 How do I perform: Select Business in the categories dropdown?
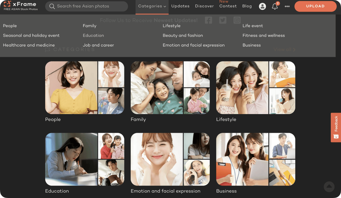[251, 45]
